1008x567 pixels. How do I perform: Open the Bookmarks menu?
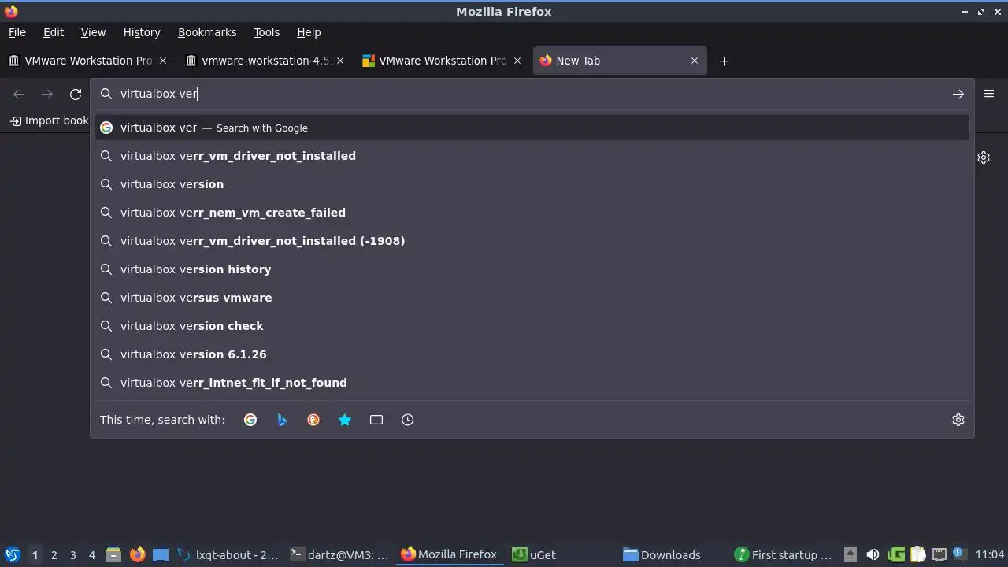pos(207,32)
